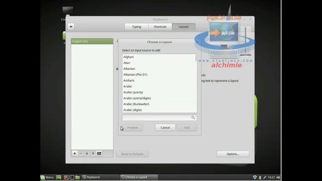Click the show desktop icon in taskbar
The height and width of the screenshot is (181, 322).
(59, 177)
